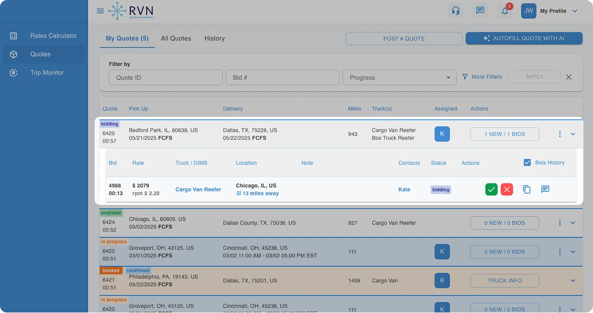Open the Kate contact link
Image resolution: width=593 pixels, height=313 pixels.
(404, 189)
